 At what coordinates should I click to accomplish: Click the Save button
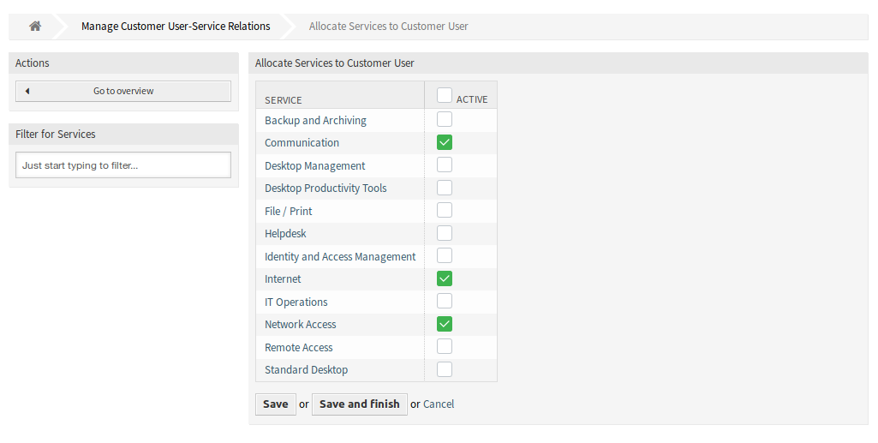[276, 404]
